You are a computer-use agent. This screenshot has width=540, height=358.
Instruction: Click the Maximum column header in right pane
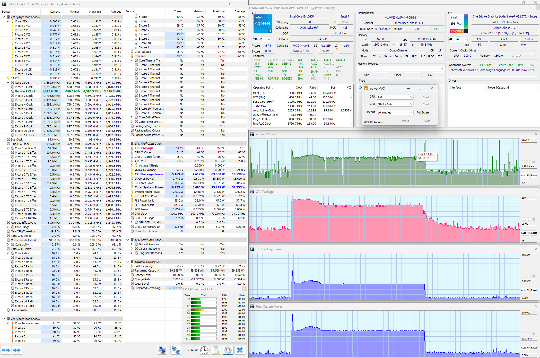[x=216, y=11]
